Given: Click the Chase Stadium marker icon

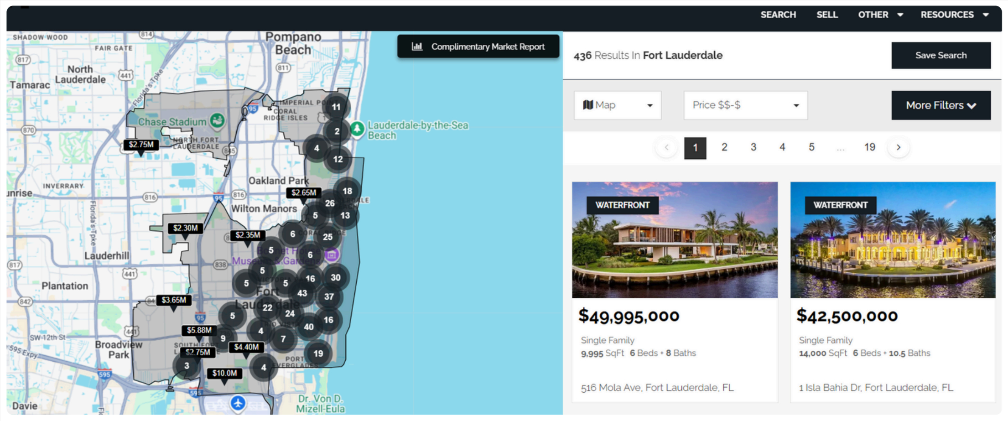Looking at the screenshot, I should (218, 121).
